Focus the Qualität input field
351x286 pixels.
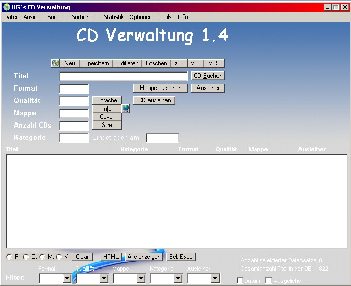pos(74,101)
